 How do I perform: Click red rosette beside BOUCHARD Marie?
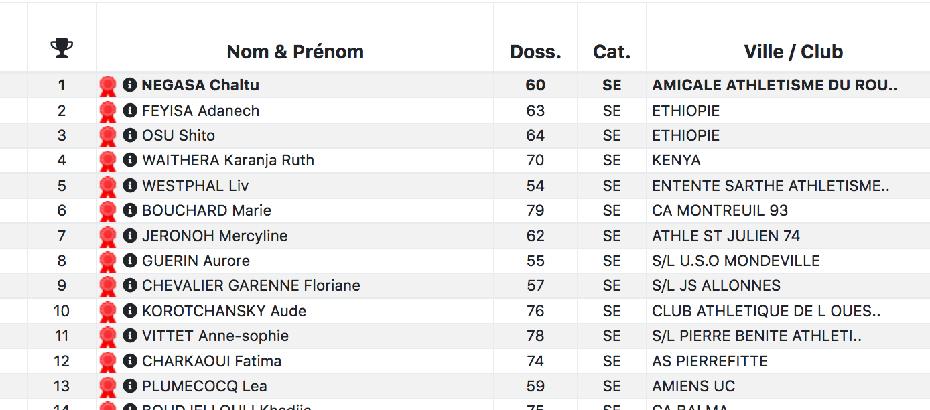click(x=107, y=211)
